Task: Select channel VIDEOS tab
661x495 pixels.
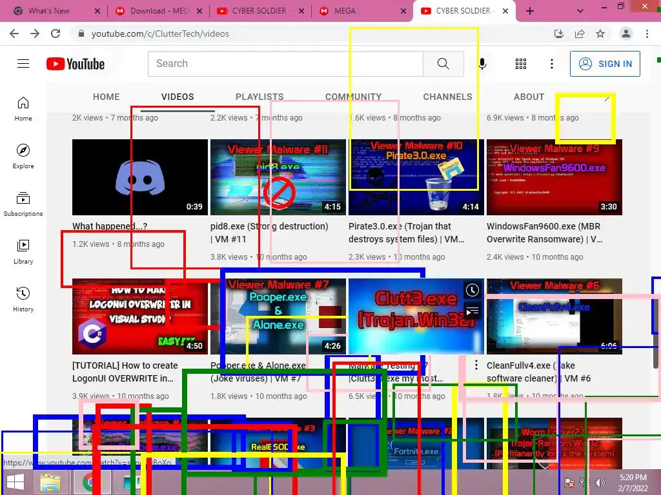Action: [178, 97]
